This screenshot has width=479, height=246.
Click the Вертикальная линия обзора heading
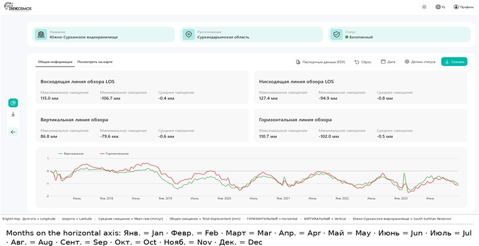tap(74, 120)
